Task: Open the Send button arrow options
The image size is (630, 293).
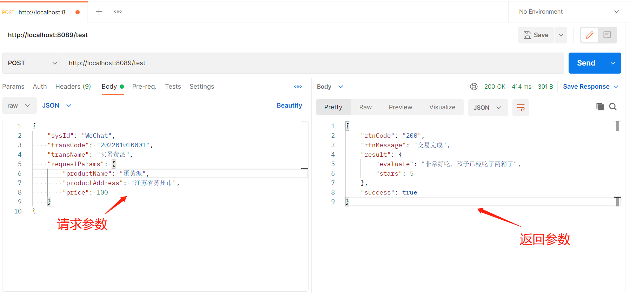Action: tap(613, 63)
